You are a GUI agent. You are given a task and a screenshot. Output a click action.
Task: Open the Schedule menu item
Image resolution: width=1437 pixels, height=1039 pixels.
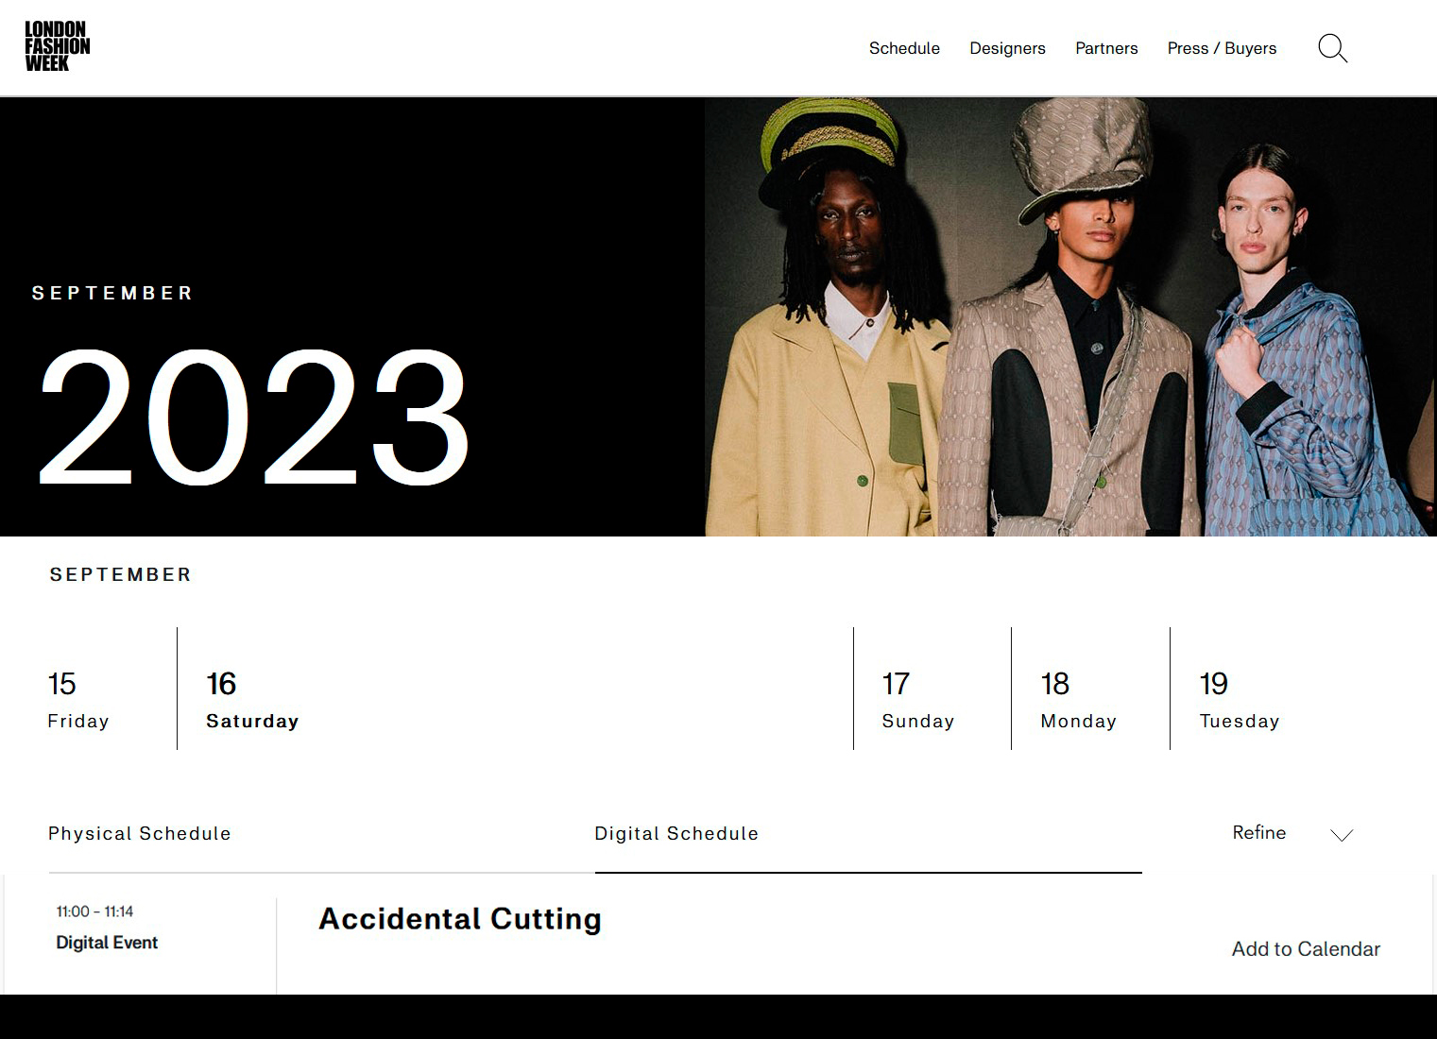pos(904,48)
